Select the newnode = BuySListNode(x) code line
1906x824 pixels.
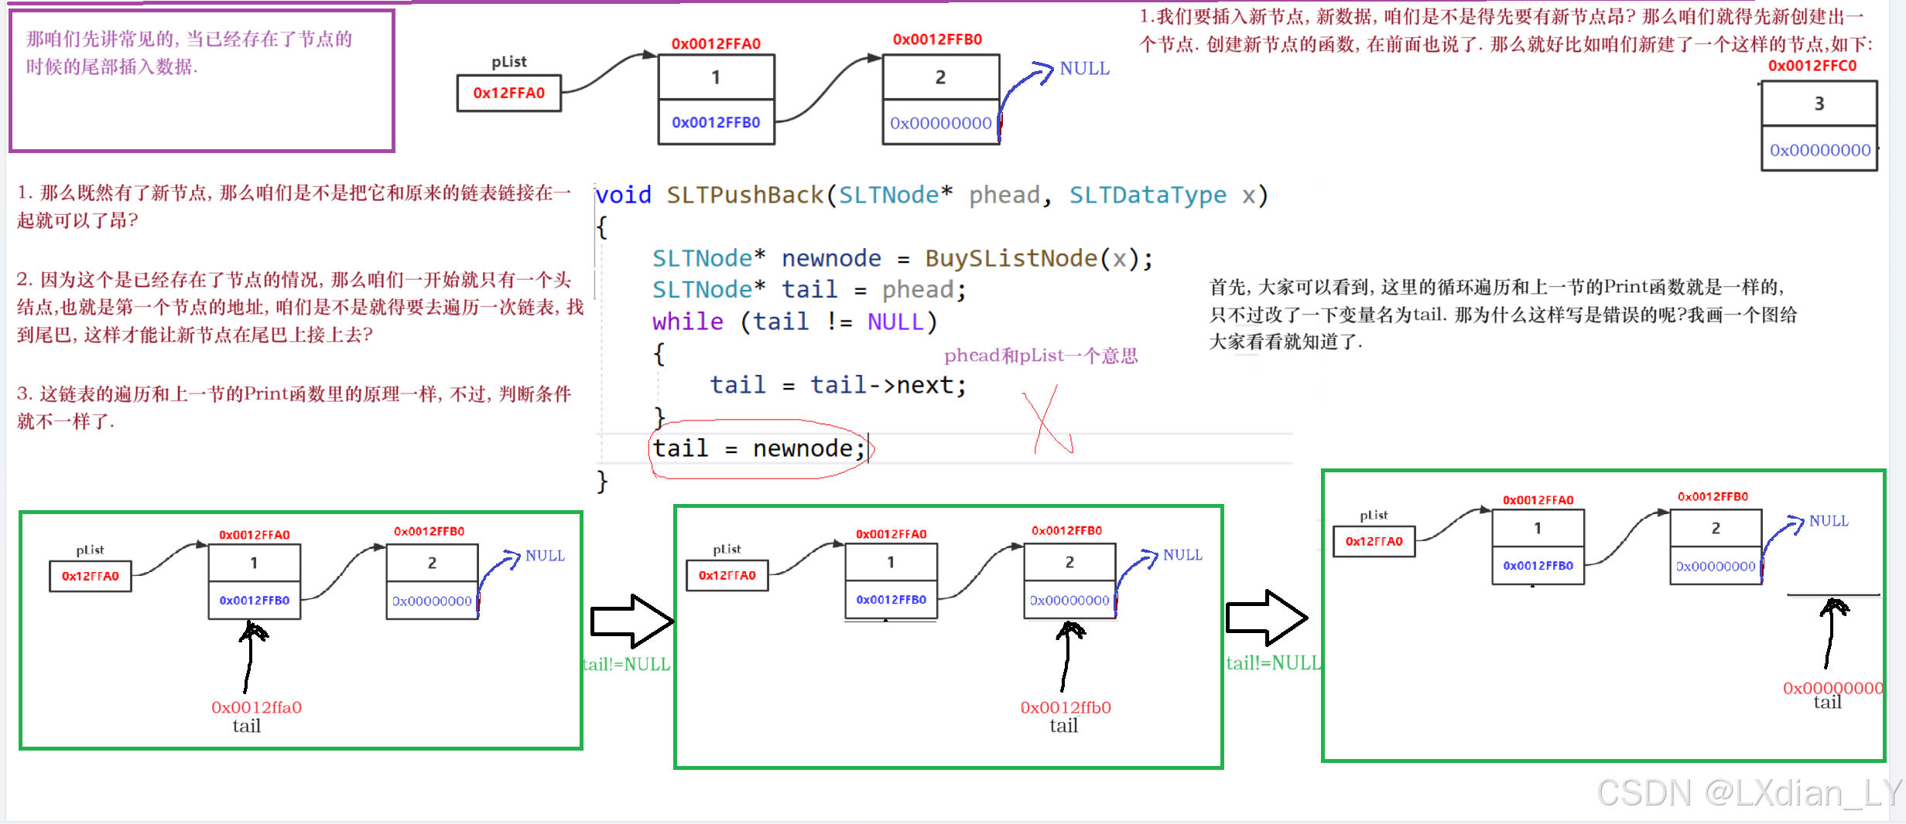click(902, 258)
